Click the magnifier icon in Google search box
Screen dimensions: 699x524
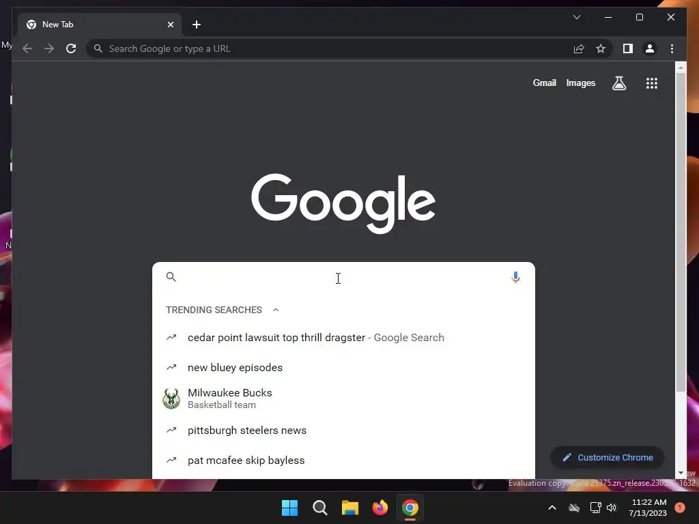click(171, 277)
